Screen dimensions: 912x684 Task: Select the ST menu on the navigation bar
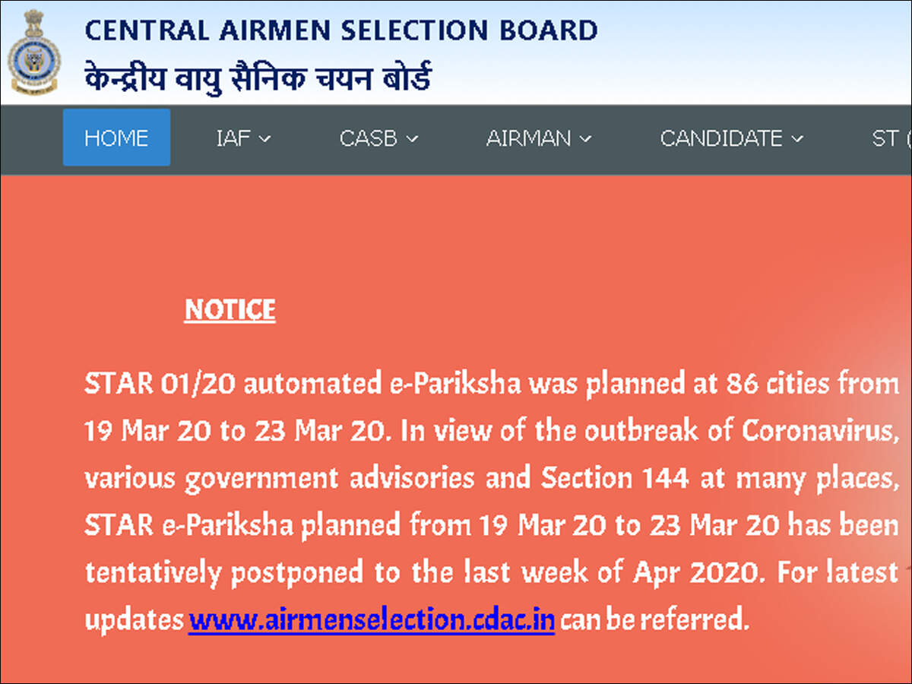[x=885, y=138]
